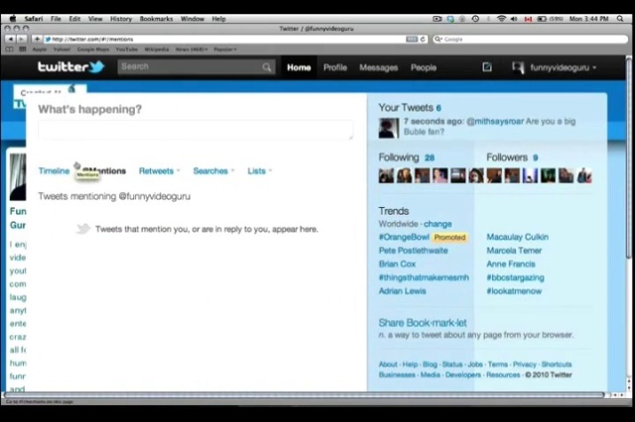Select the Home nav tab
This screenshot has height=422, width=635.
click(299, 67)
